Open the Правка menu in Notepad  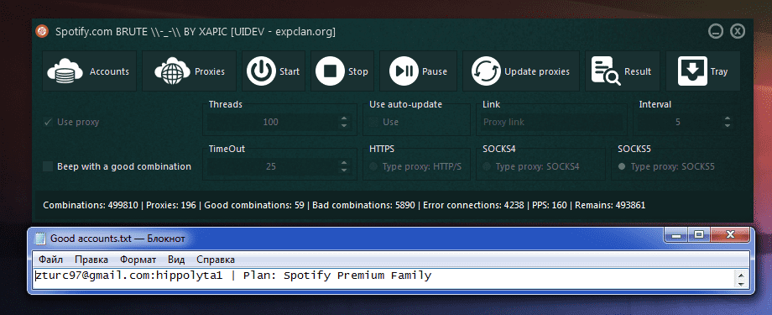pos(91,260)
